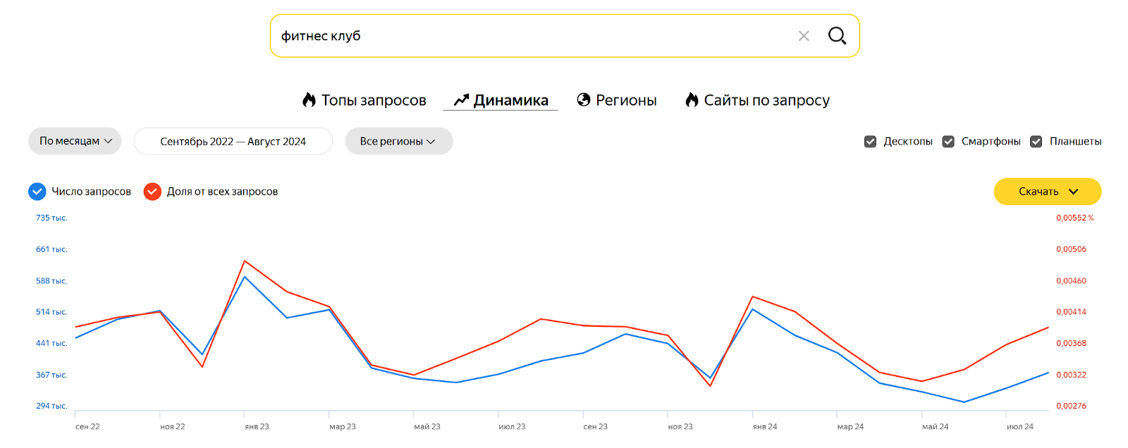Screen dimensions: 1128x448
Task: Click the trend arrow icon for Динамика
Action: [461, 100]
